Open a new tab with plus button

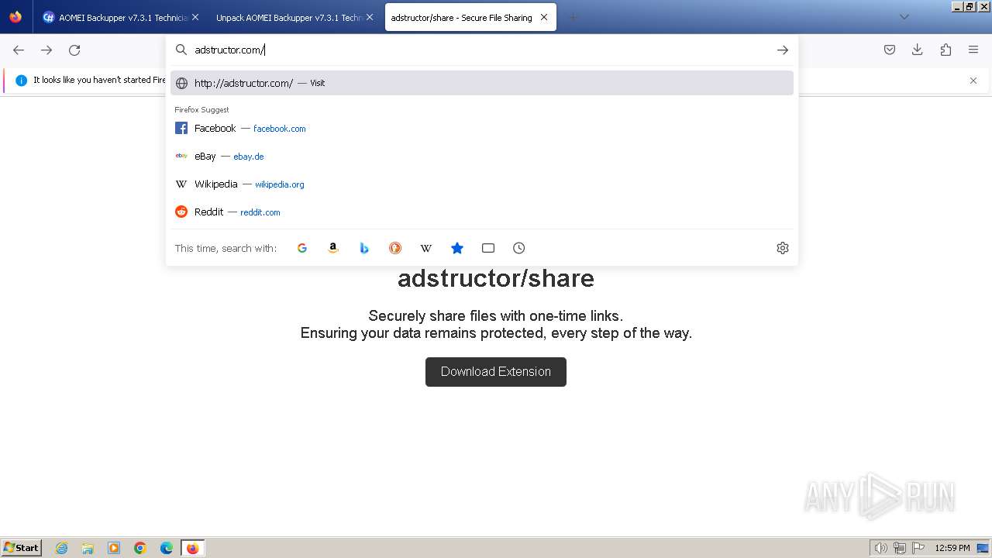click(573, 17)
